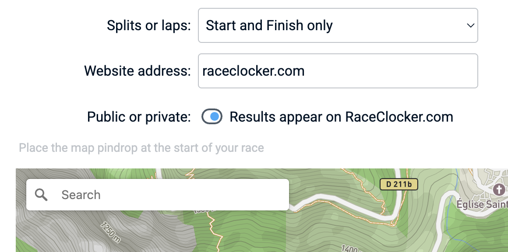Click "Start and Finish only" selected value
The width and height of the screenshot is (508, 252).
coord(269,25)
